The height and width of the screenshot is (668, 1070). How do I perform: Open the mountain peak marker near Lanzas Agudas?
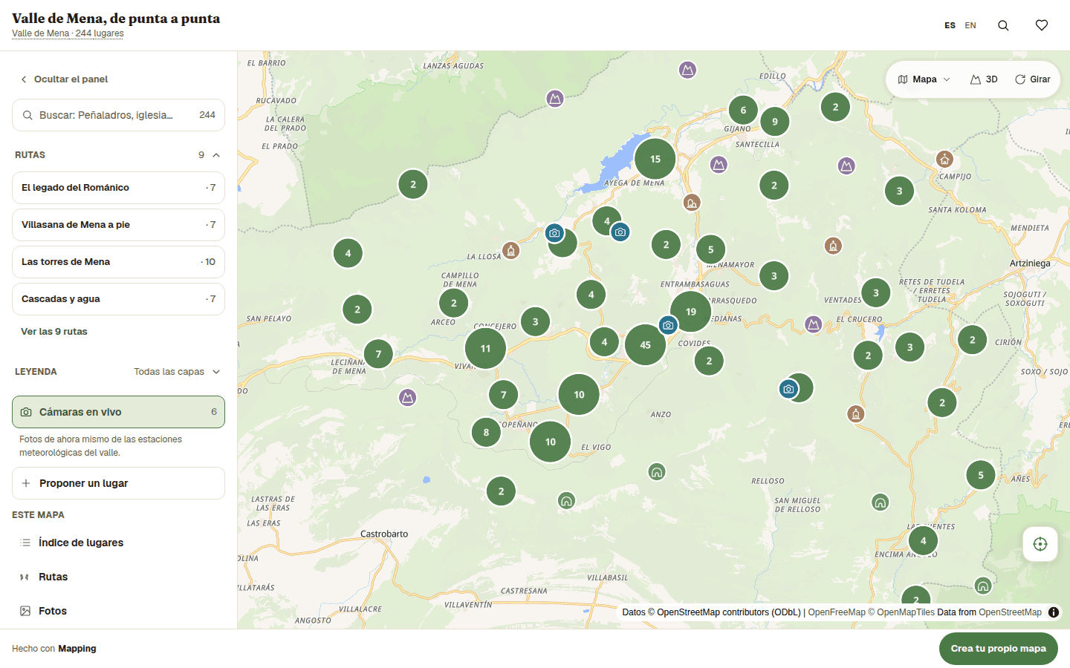(555, 98)
